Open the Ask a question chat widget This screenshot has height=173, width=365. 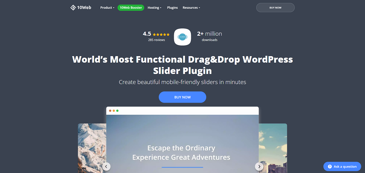point(342,166)
